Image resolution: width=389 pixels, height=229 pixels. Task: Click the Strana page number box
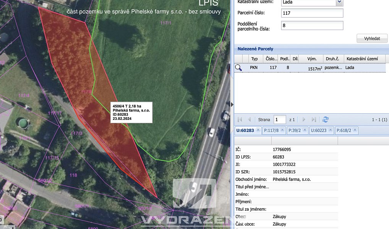[280, 120]
